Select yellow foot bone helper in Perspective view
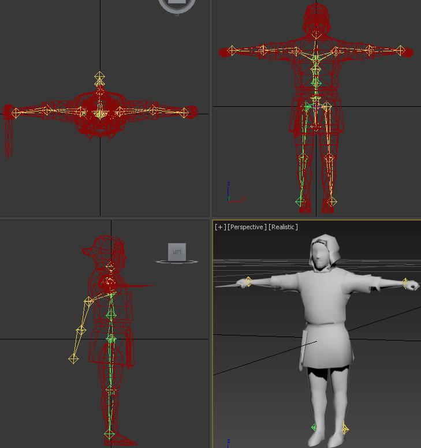421x448 pixels. pos(345,428)
